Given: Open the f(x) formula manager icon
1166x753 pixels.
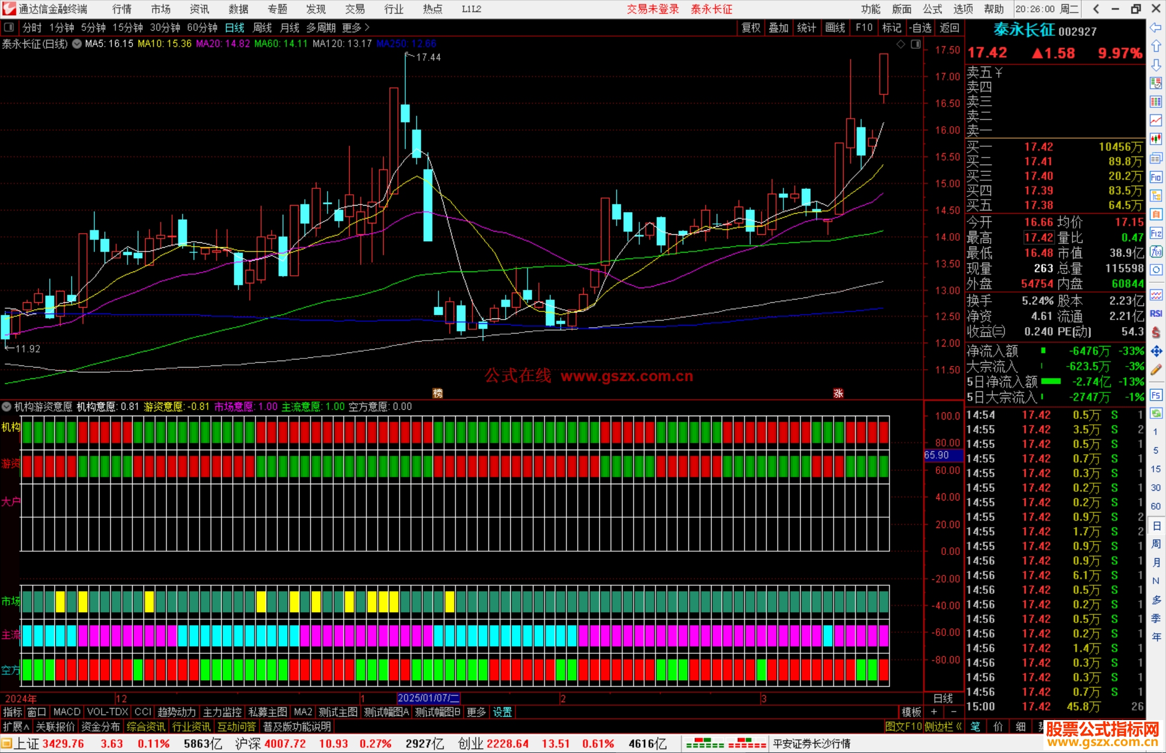Looking at the screenshot, I should pyautogui.click(x=1156, y=252).
